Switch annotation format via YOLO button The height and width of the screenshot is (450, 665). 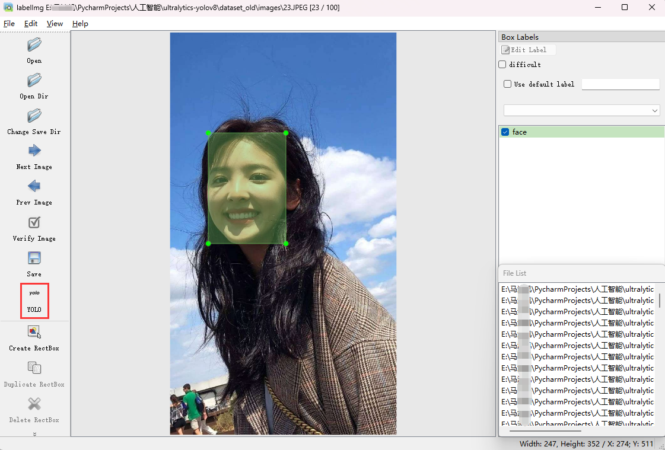click(x=34, y=300)
